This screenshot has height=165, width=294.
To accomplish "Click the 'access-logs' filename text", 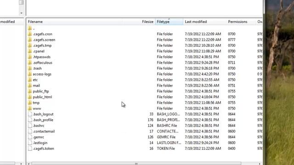I will (x=42, y=74).
